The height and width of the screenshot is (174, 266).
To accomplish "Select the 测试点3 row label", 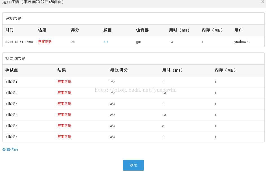I will pos(11,104).
